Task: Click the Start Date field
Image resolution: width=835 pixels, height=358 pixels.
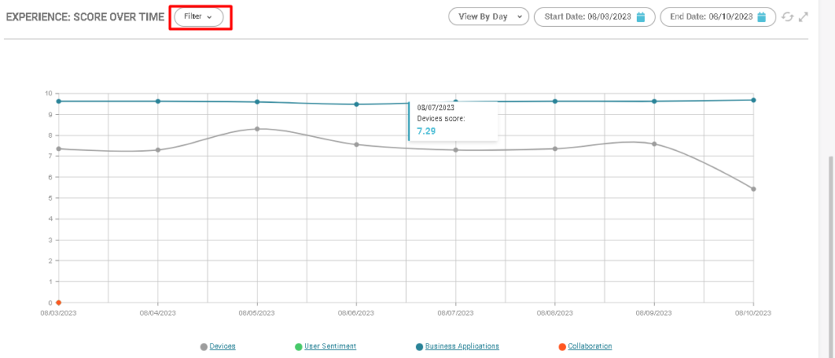Action: pos(586,17)
